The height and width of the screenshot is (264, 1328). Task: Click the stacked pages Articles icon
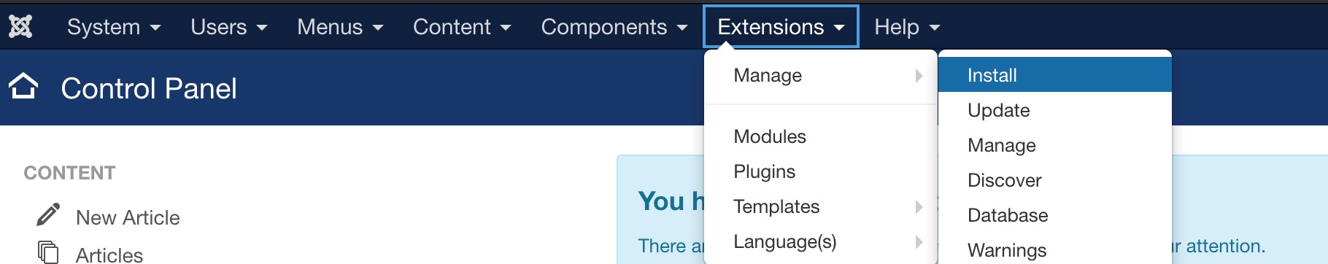[x=48, y=252]
